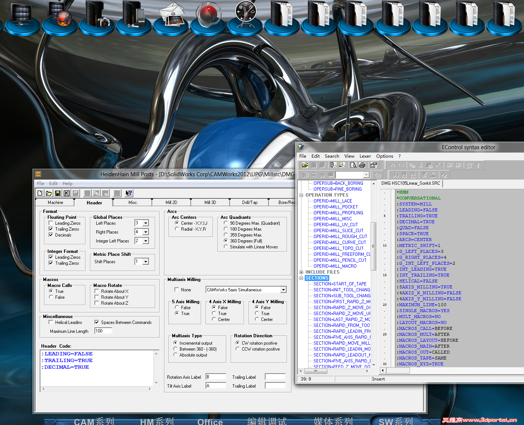Click the Copy pages icon in HeidenHain toolbar

96,193
